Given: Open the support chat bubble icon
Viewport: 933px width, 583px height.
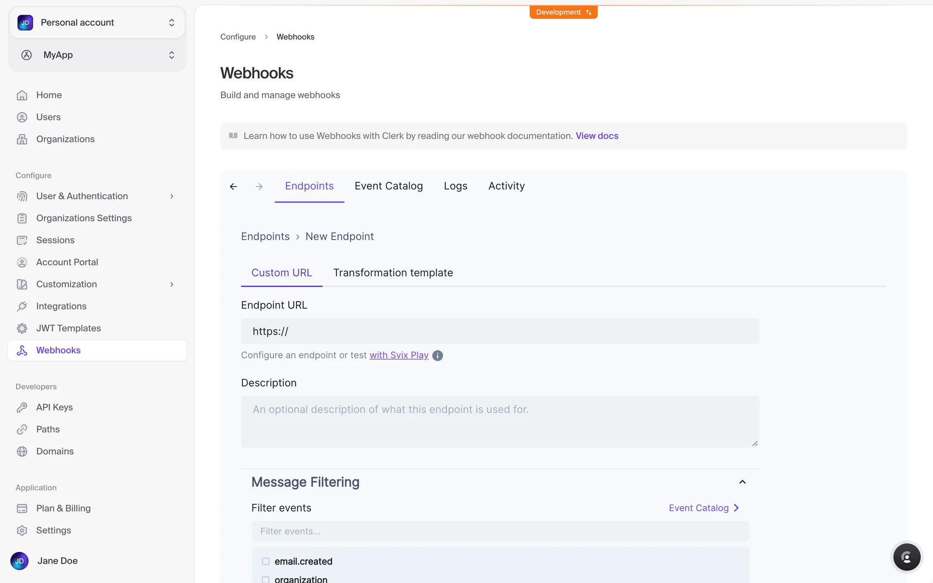Looking at the screenshot, I should coord(906,557).
